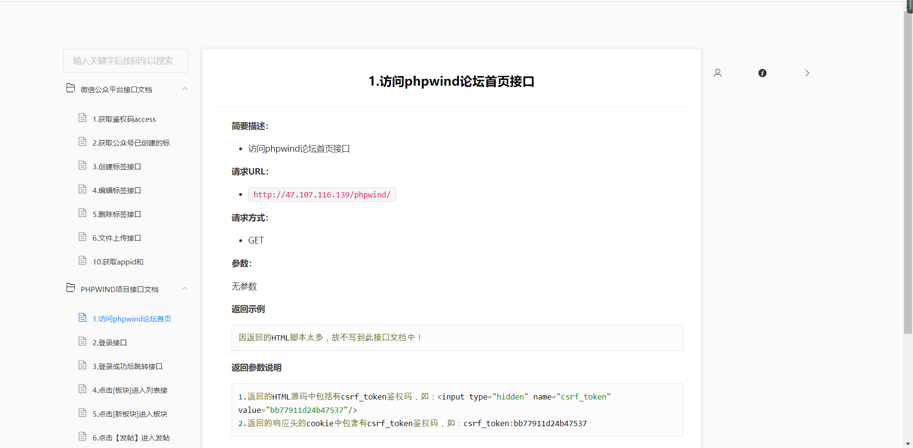Click the info icon near the page top
The width and height of the screenshot is (913, 448).
click(x=763, y=73)
